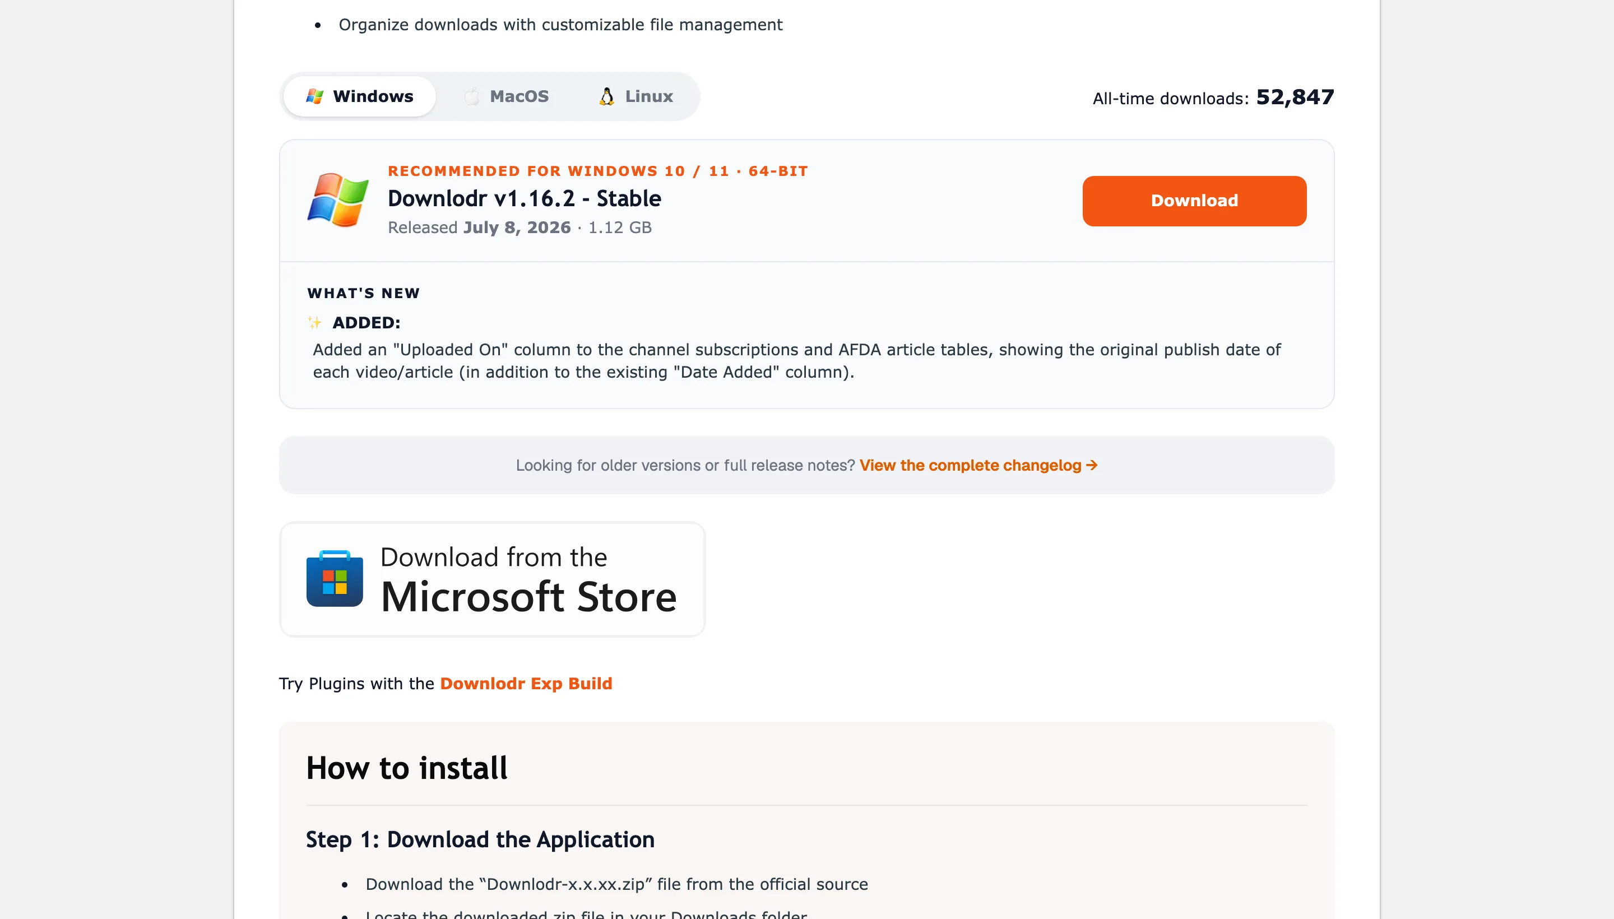Screen dimensions: 1614x919
Task: Open the Downlodr Exp Build link
Action: (526, 684)
